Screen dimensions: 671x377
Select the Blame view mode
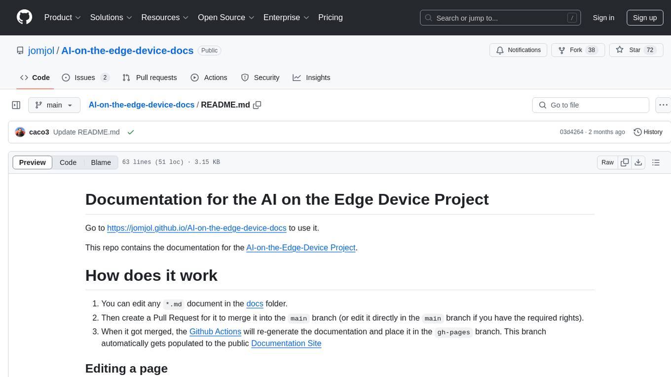(x=101, y=162)
